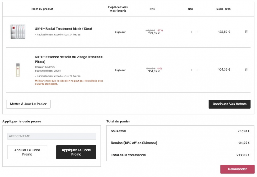Viewport: 257px width, 177px height.
Task: Open the Facial Treatment Mask product thumbnail
Action: [x=18, y=32]
